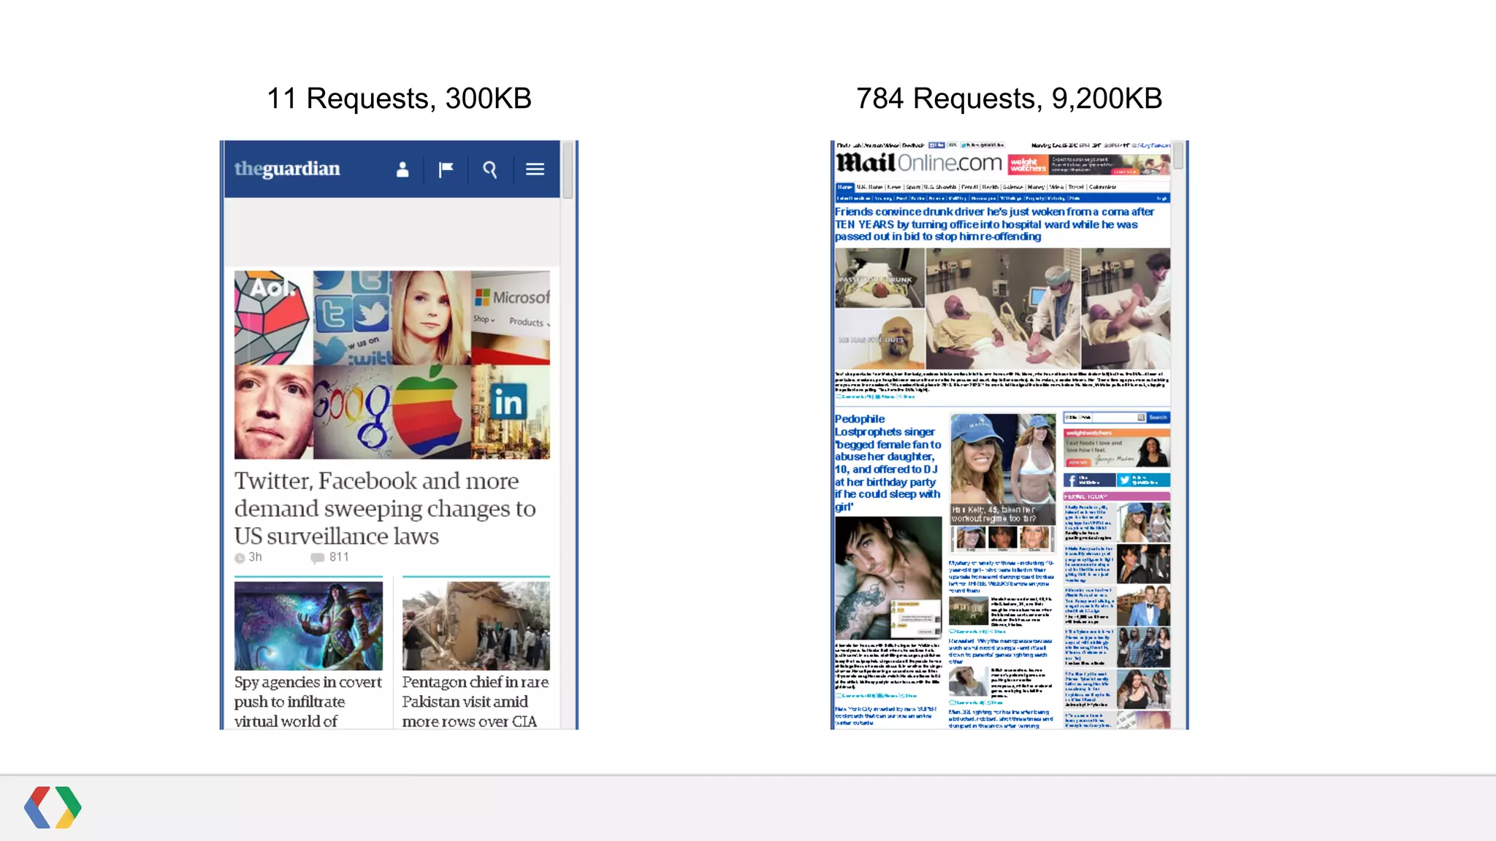Click the carousel next arrow under workout photo
The image size is (1496, 841).
[1053, 539]
